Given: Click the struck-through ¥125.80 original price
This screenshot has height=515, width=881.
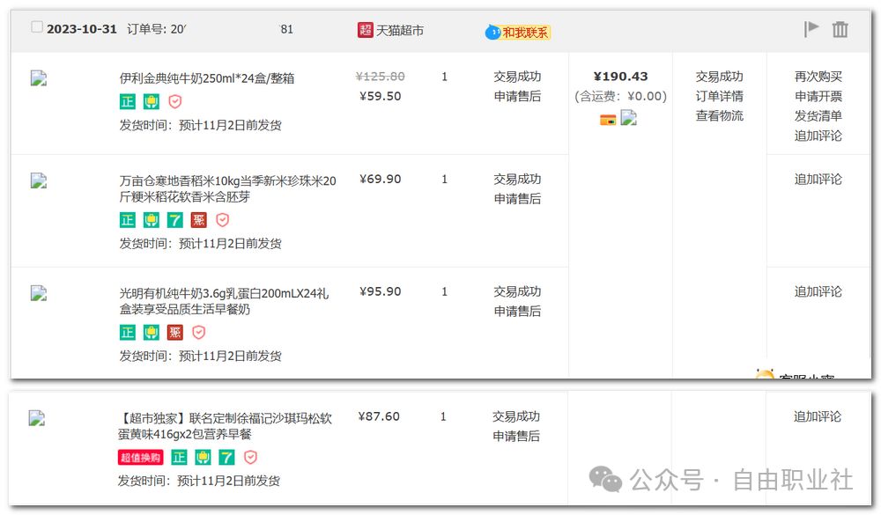Looking at the screenshot, I should click(381, 77).
